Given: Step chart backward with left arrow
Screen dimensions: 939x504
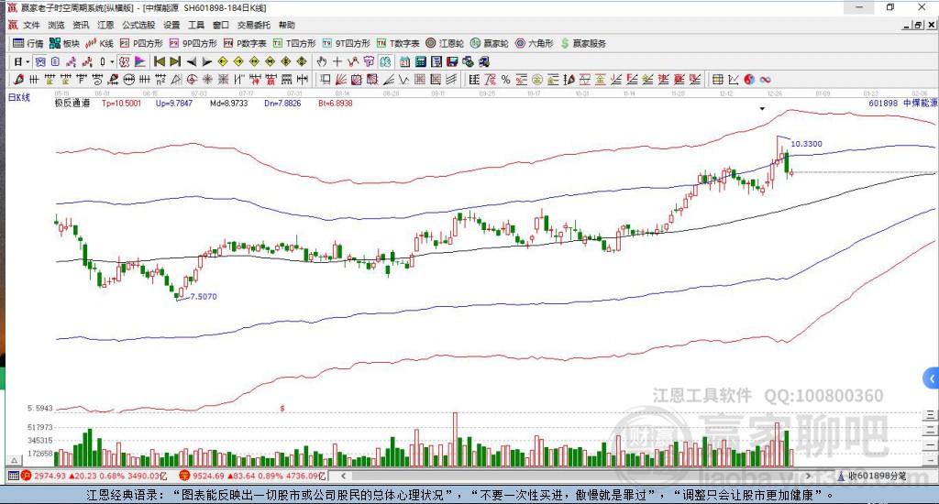Looking at the screenshot, I should pyautogui.click(x=192, y=61).
